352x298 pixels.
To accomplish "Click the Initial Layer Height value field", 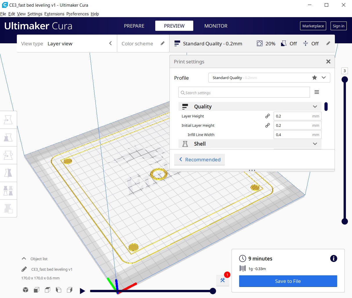I will (297, 125).
